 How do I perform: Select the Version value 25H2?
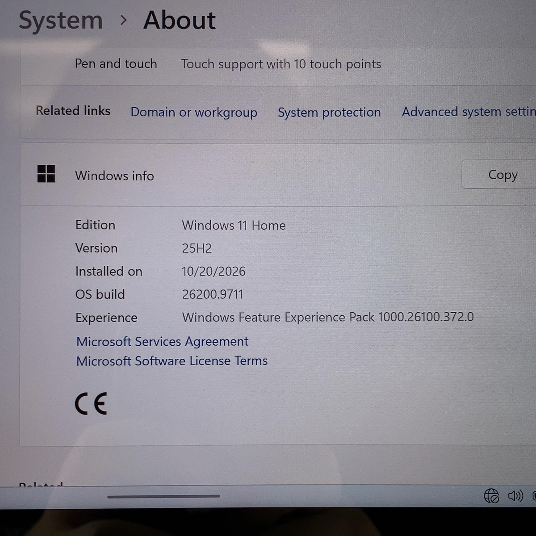pos(197,248)
